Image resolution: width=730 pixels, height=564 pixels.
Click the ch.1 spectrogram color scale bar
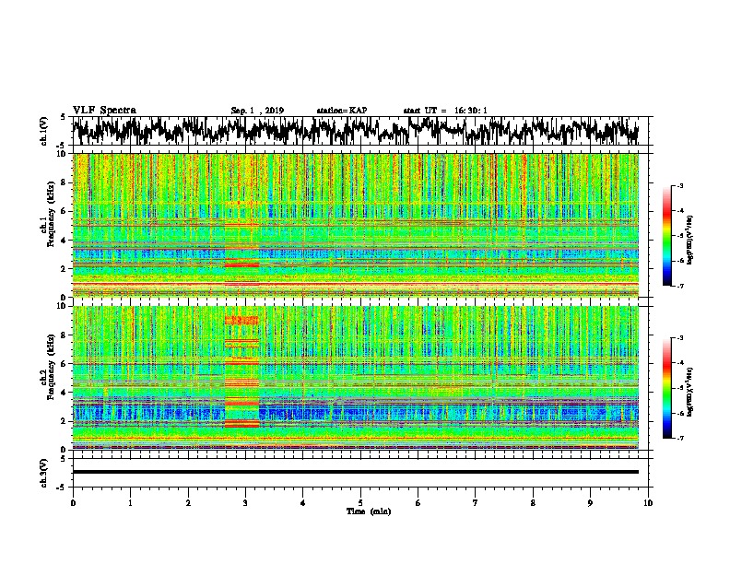(666, 236)
